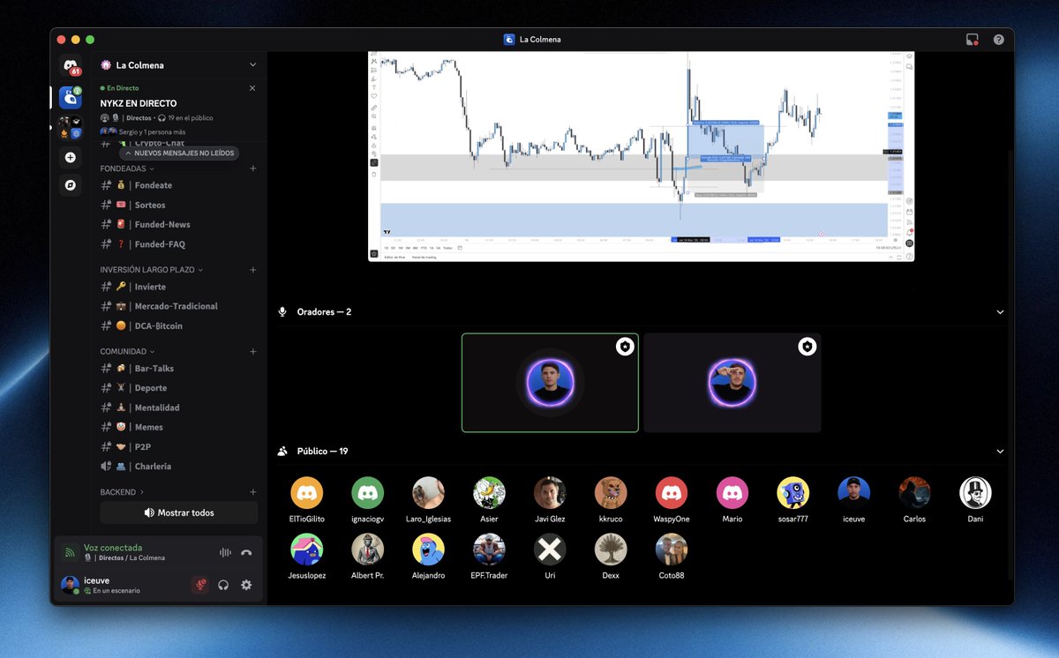Open Javi Glez audience avatar
This screenshot has width=1059, height=658.
coord(550,492)
